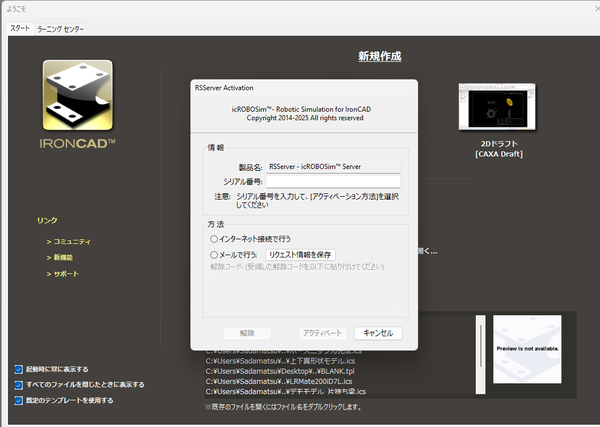Click リクエスト情報を保存 button
This screenshot has height=427, width=600.
[x=301, y=255]
